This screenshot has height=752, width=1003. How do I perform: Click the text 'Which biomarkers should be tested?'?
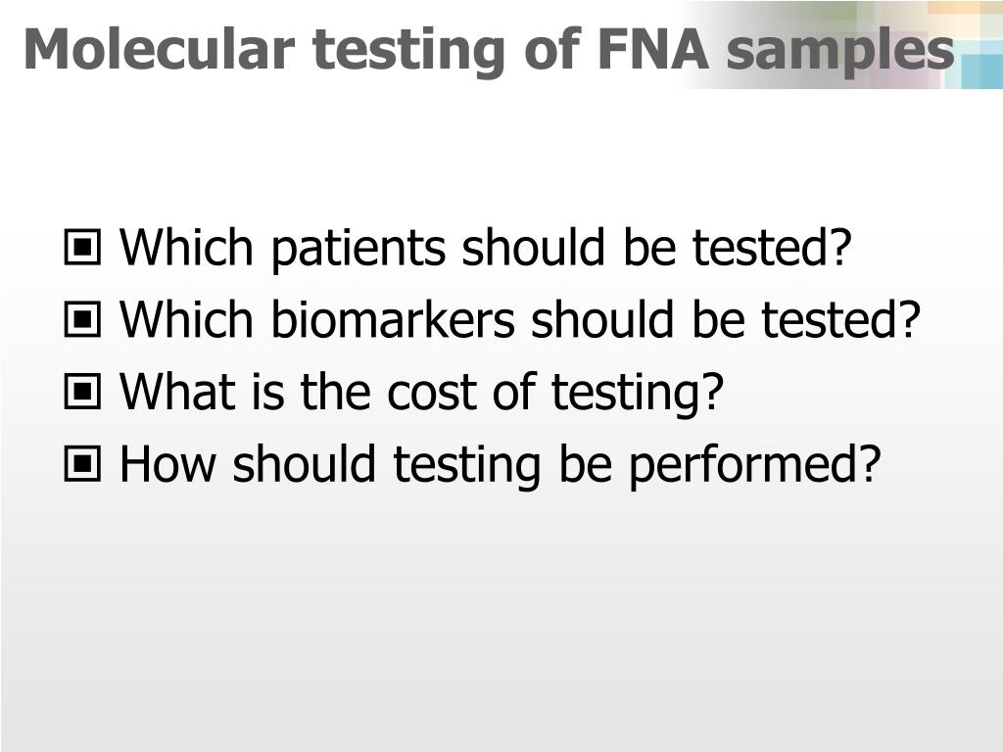[x=520, y=319]
